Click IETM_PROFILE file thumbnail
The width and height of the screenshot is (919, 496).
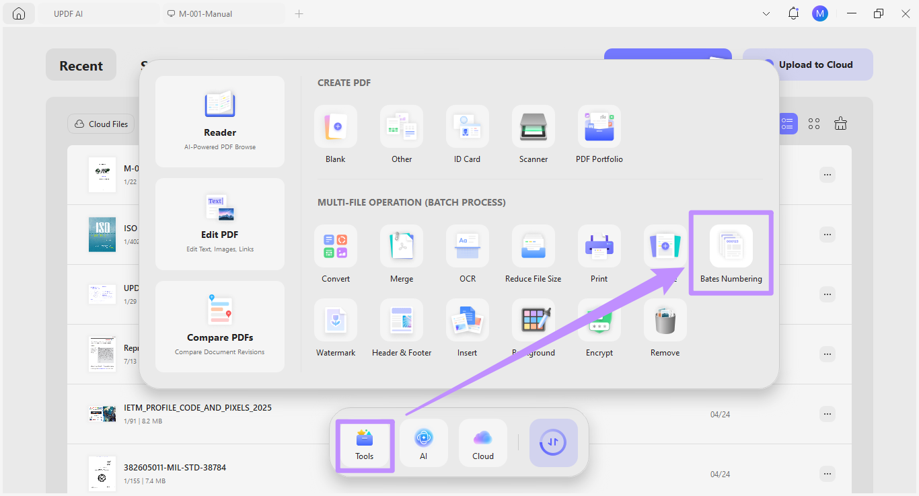coord(102,414)
